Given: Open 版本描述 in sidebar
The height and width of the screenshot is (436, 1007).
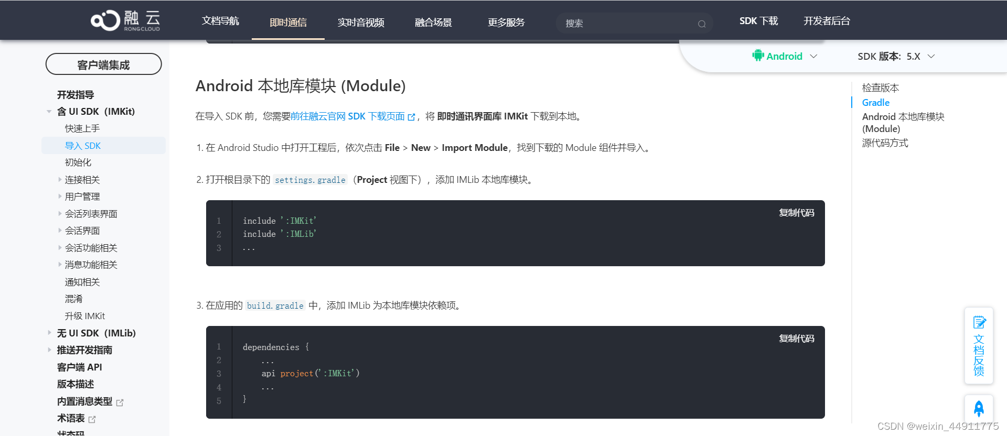Looking at the screenshot, I should tap(76, 384).
